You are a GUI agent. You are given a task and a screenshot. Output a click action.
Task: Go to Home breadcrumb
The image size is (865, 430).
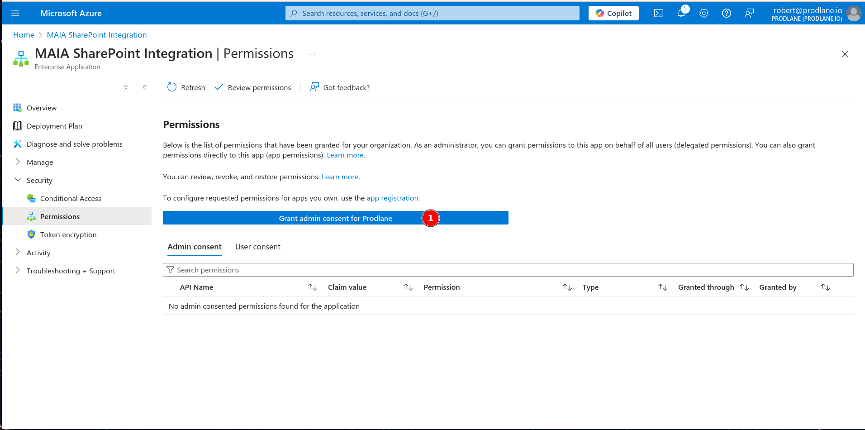(24, 35)
